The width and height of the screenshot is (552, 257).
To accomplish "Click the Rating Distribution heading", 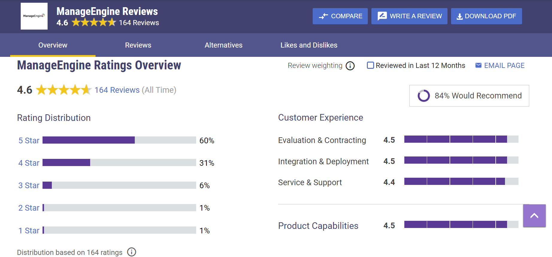I will (x=54, y=118).
